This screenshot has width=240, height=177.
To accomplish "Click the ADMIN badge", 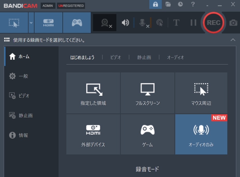I will tap(48, 6).
